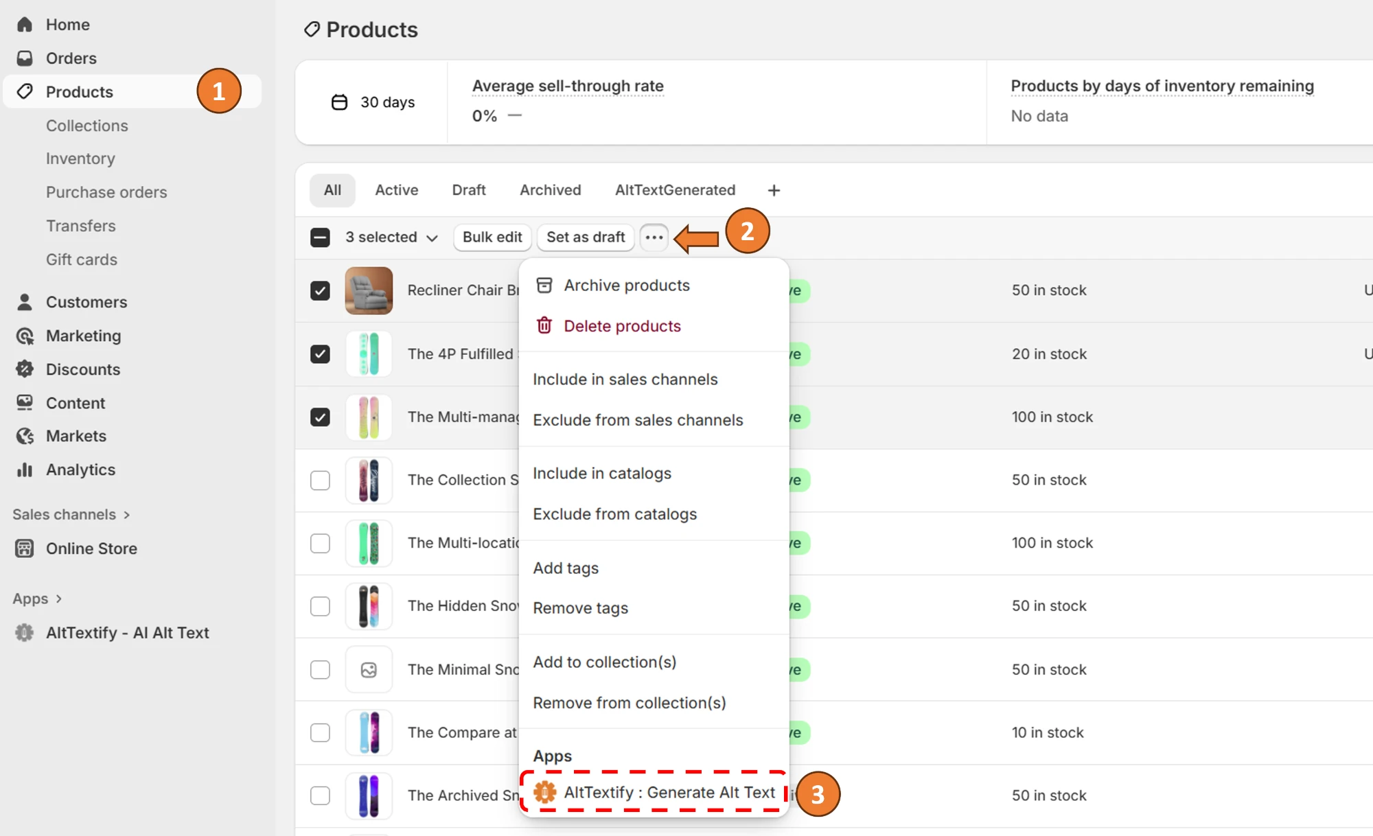The width and height of the screenshot is (1373, 836).
Task: Click the select-all checkbox above the list
Action: 320,237
